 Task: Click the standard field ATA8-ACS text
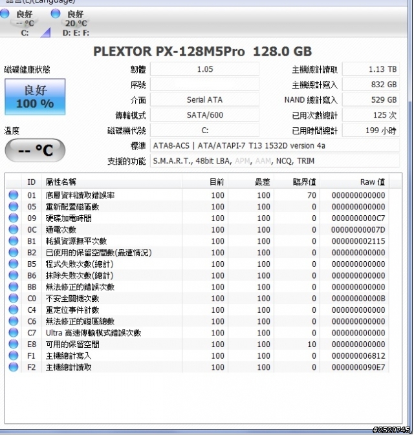coord(275,145)
